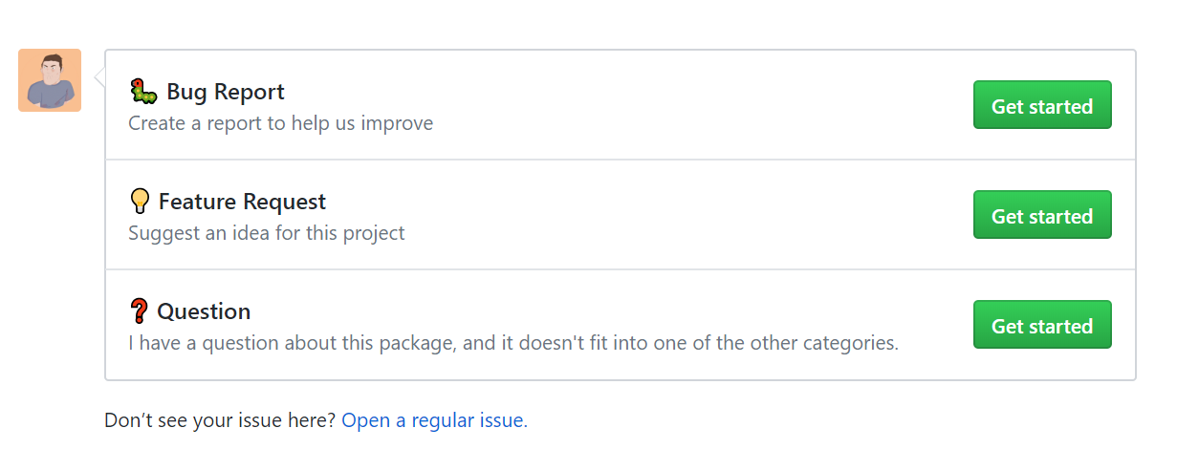Hit Get started for the Question template

(x=1041, y=326)
